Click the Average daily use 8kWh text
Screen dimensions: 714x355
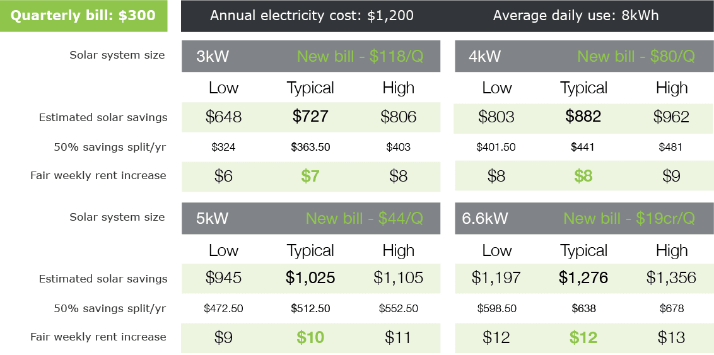point(575,16)
